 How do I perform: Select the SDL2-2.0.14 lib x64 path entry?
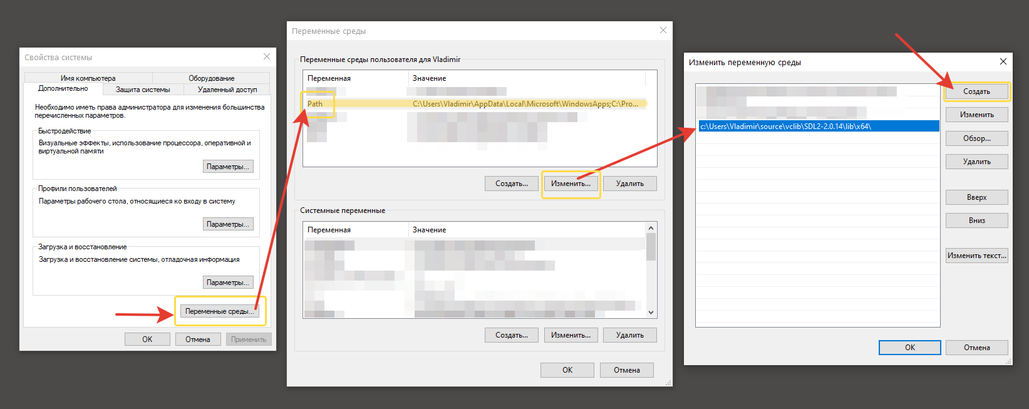(819, 126)
